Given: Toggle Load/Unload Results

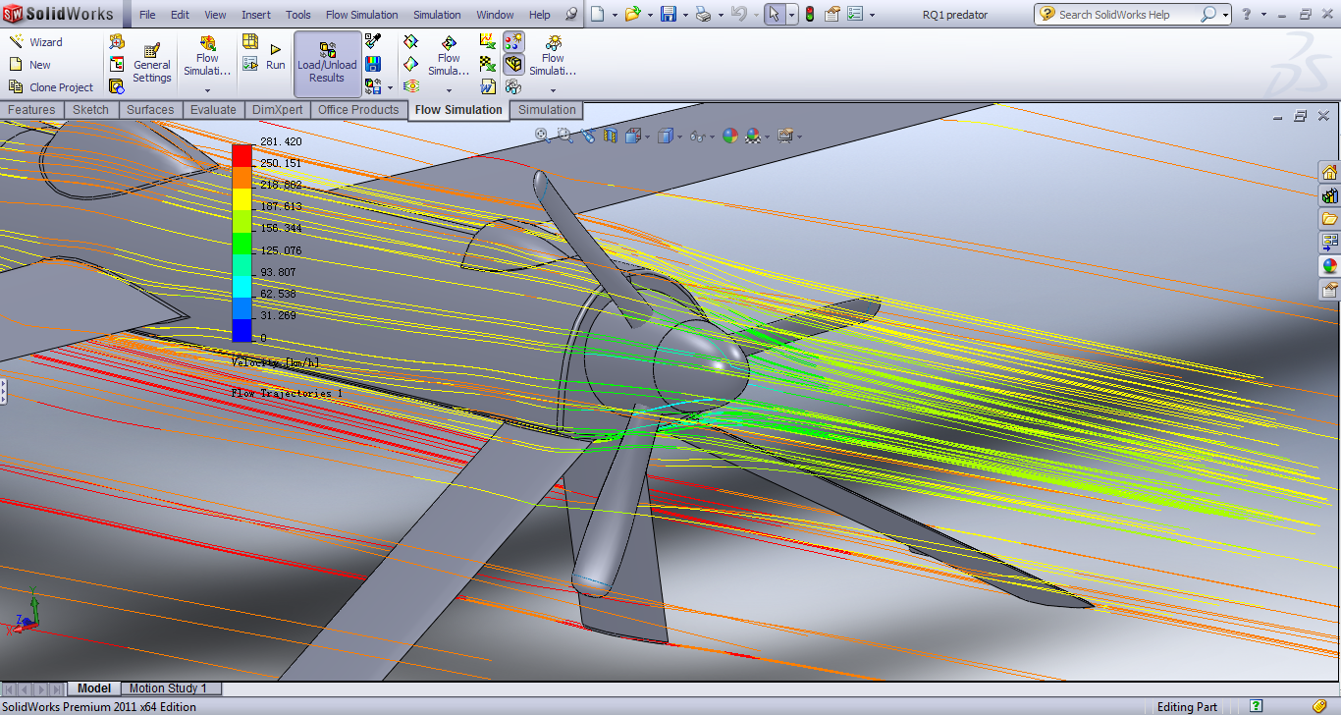Looking at the screenshot, I should pos(327,64).
